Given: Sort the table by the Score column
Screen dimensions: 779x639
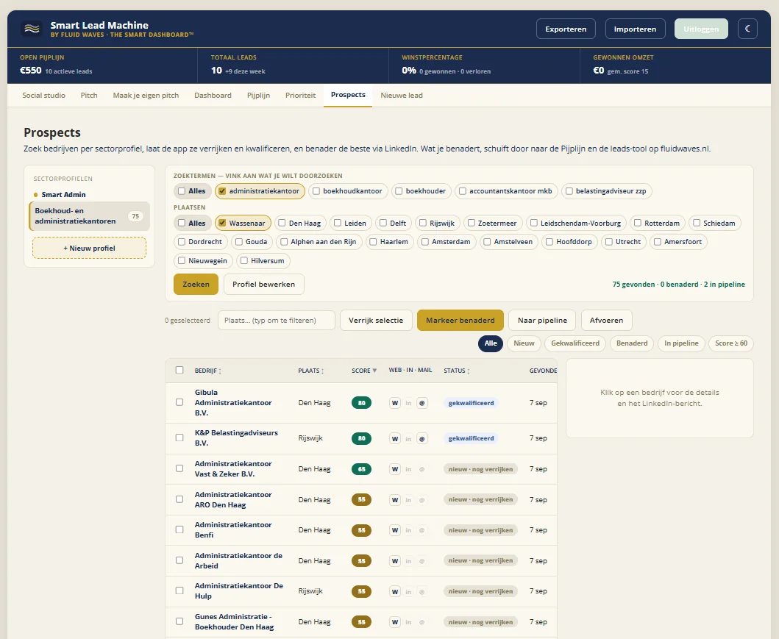Looking at the screenshot, I should (364, 371).
